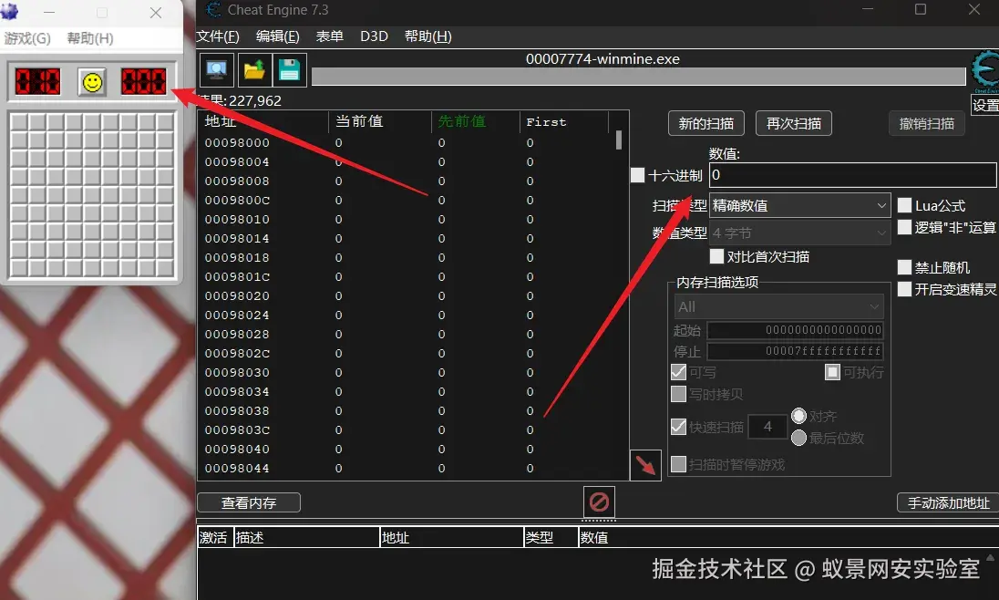The image size is (999, 600).
Task: Select result address 00098020
Action: [x=237, y=295]
